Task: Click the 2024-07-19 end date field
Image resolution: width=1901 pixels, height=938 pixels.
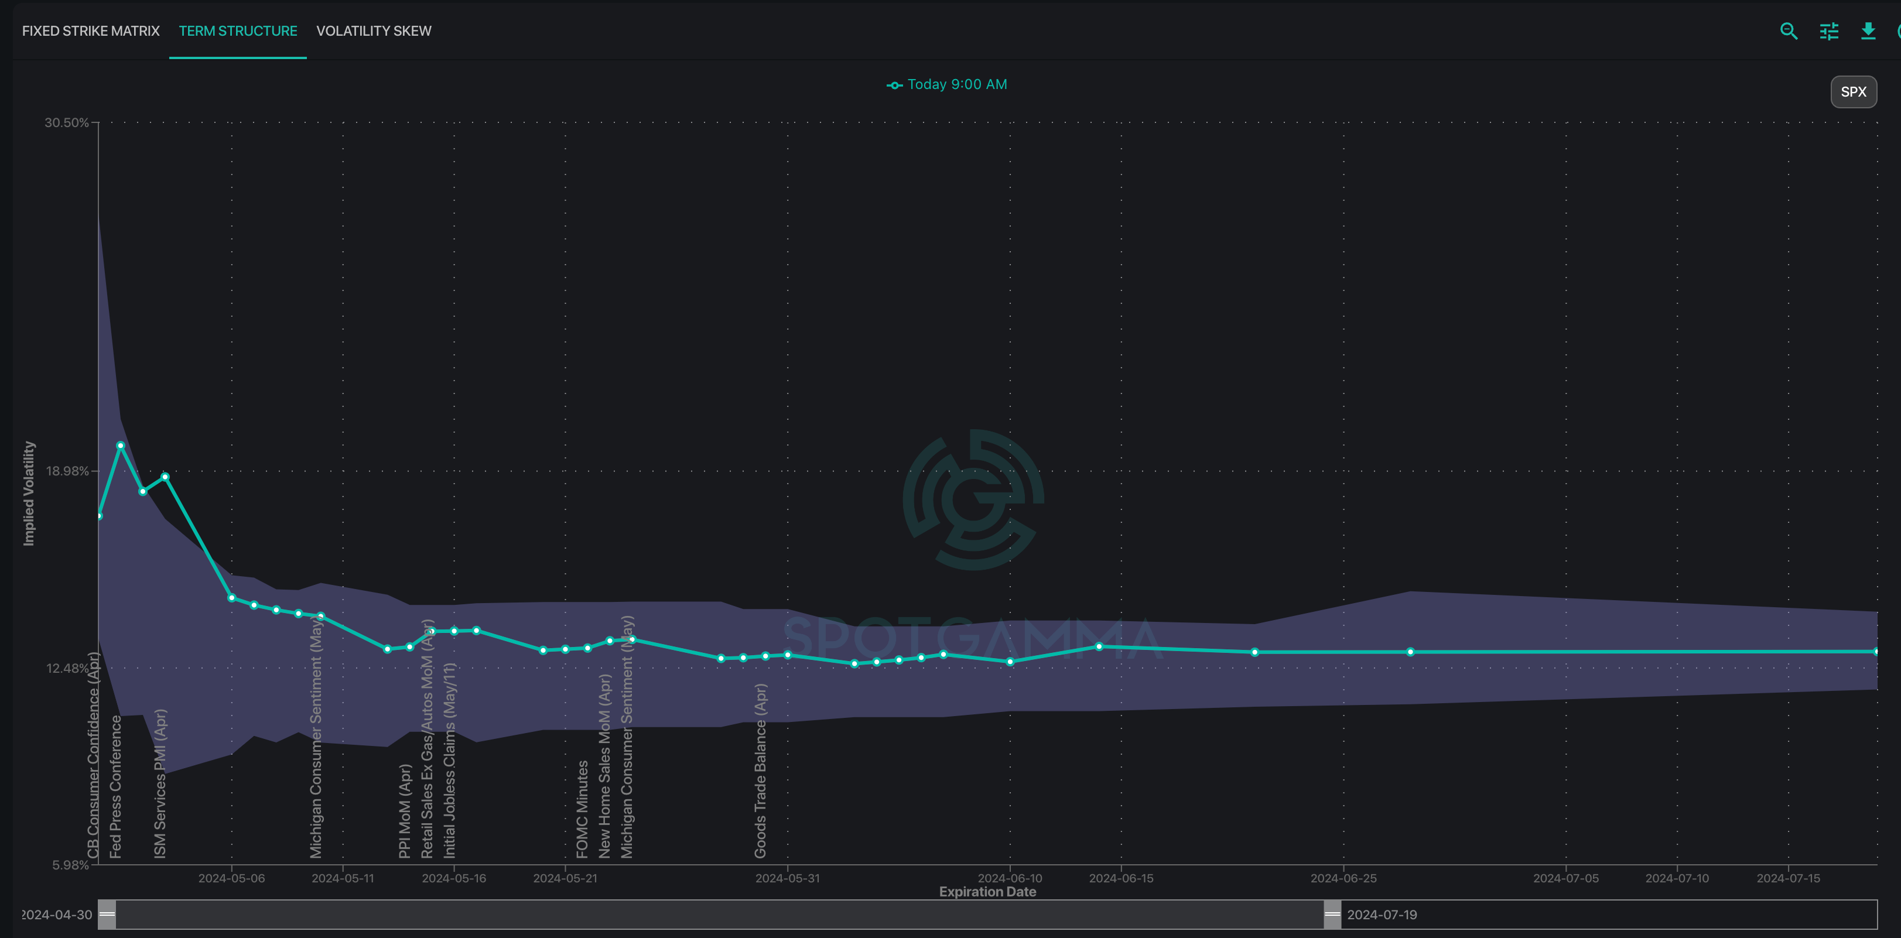Action: click(1382, 915)
